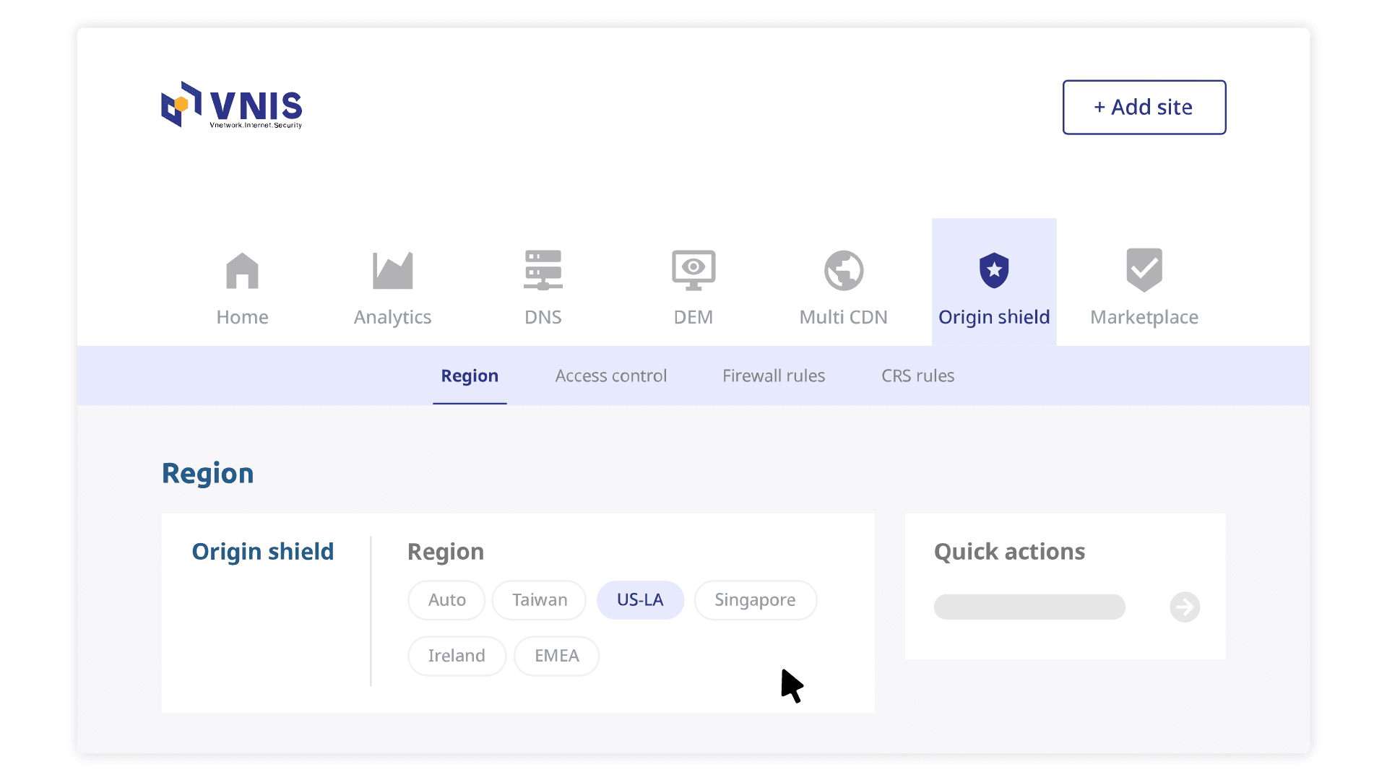This screenshot has height=780, width=1387.
Task: Select Origin shield in the left panel
Action: [x=263, y=551]
